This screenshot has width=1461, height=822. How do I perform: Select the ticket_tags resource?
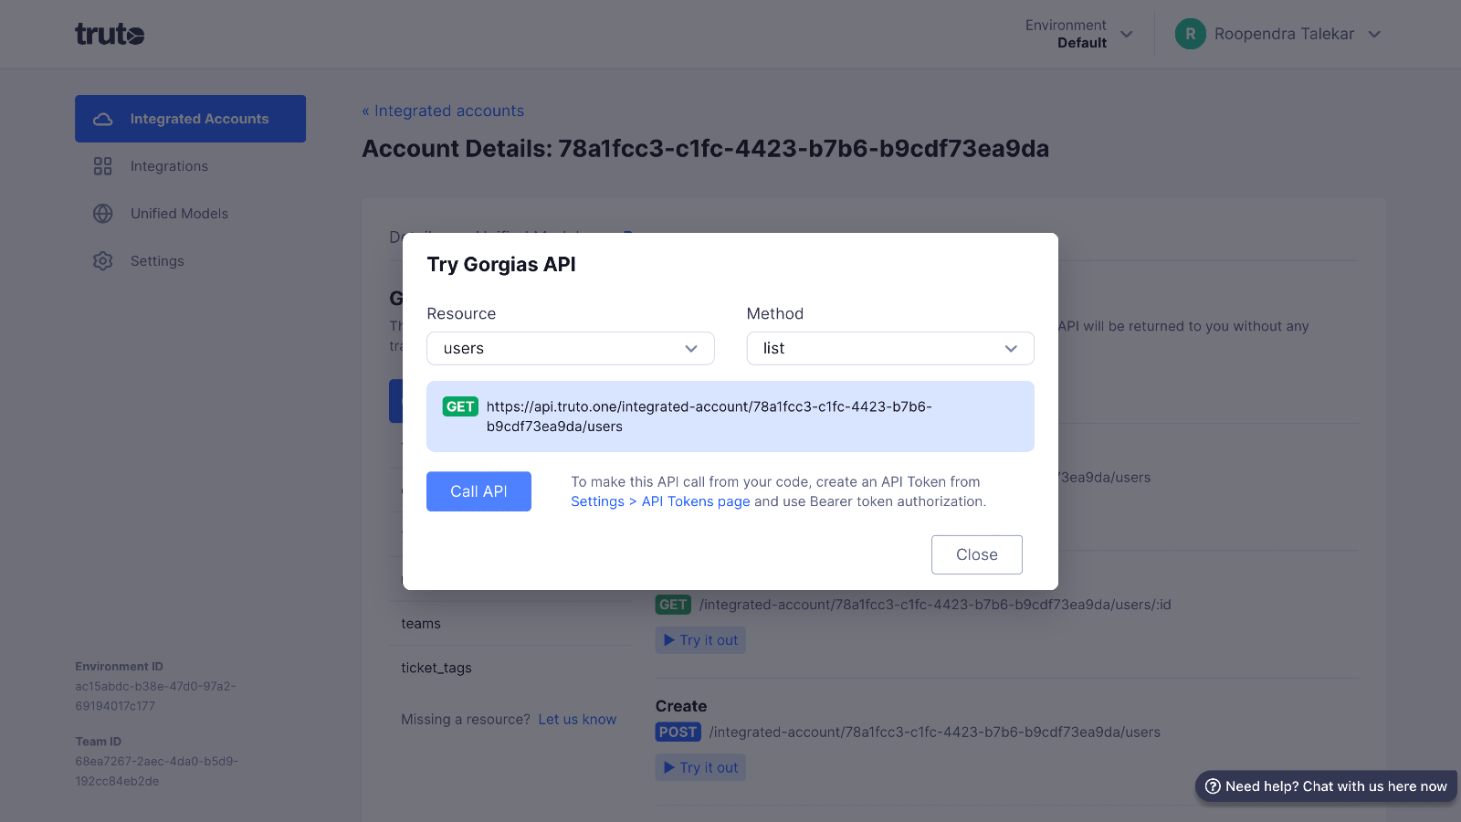(x=436, y=668)
